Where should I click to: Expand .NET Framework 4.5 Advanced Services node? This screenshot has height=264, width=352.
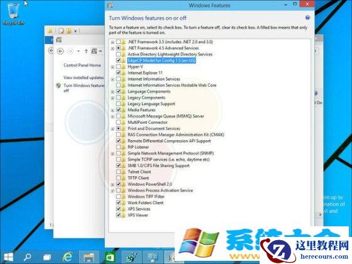[113, 48]
